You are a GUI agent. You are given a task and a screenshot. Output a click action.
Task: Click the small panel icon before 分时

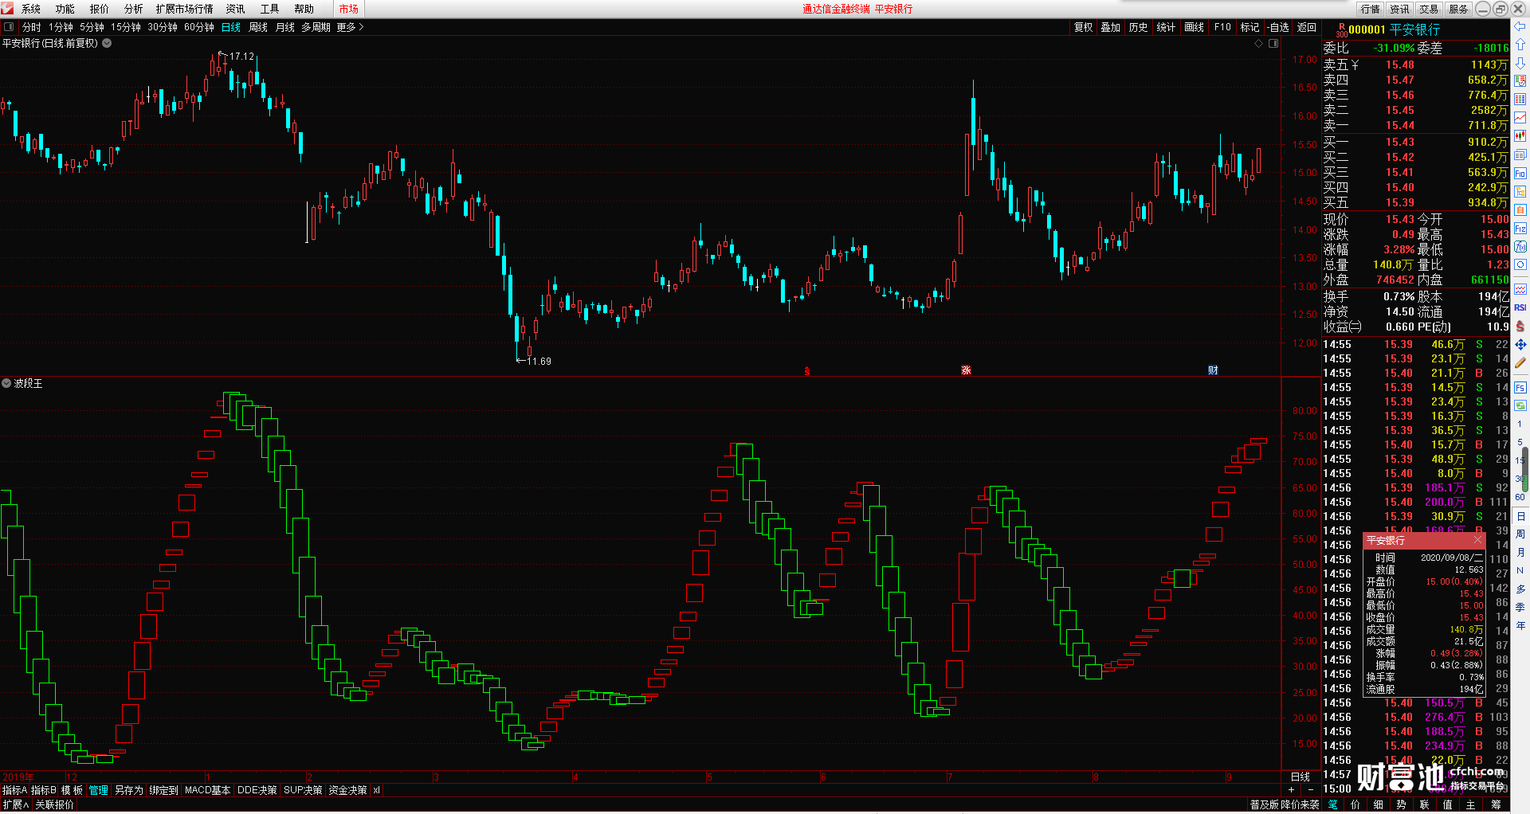pyautogui.click(x=9, y=27)
